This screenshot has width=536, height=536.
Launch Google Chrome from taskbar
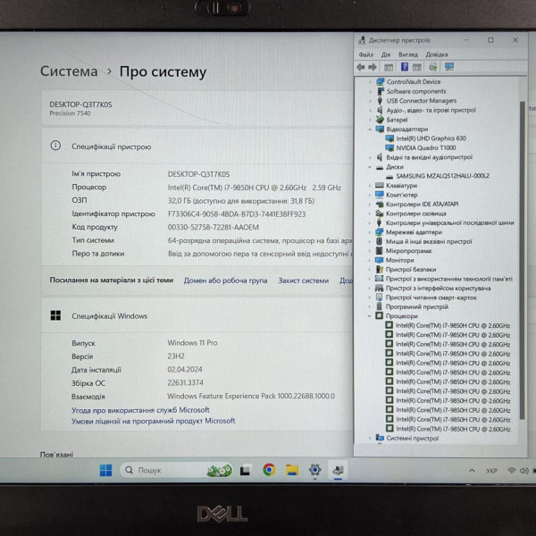click(269, 470)
